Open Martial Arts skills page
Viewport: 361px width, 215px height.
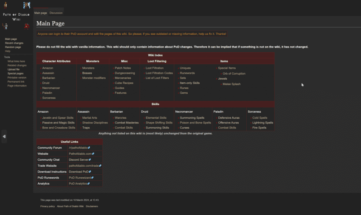[x=90, y=118]
